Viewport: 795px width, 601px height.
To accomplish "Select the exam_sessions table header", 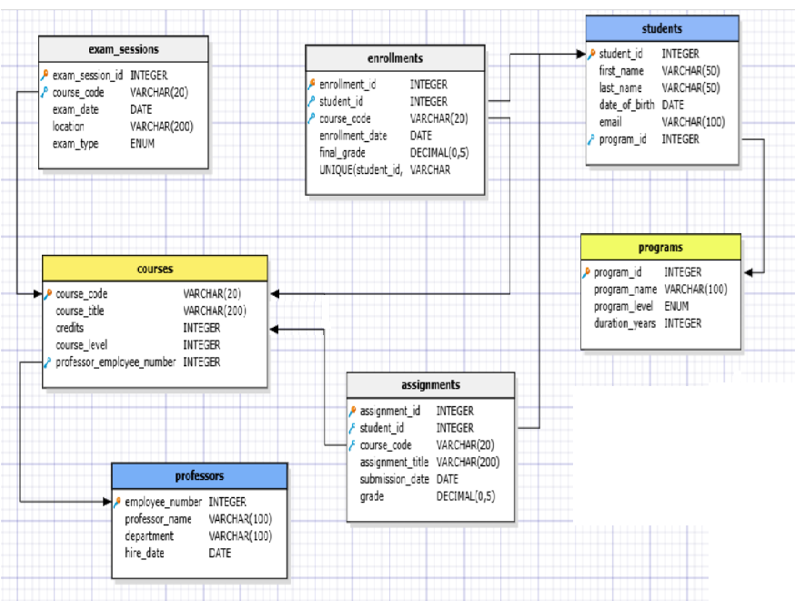I will tap(123, 48).
